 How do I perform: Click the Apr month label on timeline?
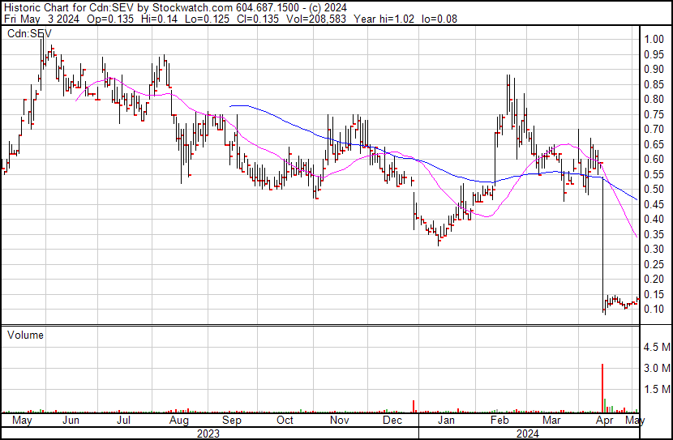click(x=604, y=421)
